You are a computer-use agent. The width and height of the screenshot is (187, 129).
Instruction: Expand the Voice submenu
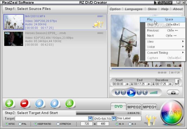pos(165,47)
